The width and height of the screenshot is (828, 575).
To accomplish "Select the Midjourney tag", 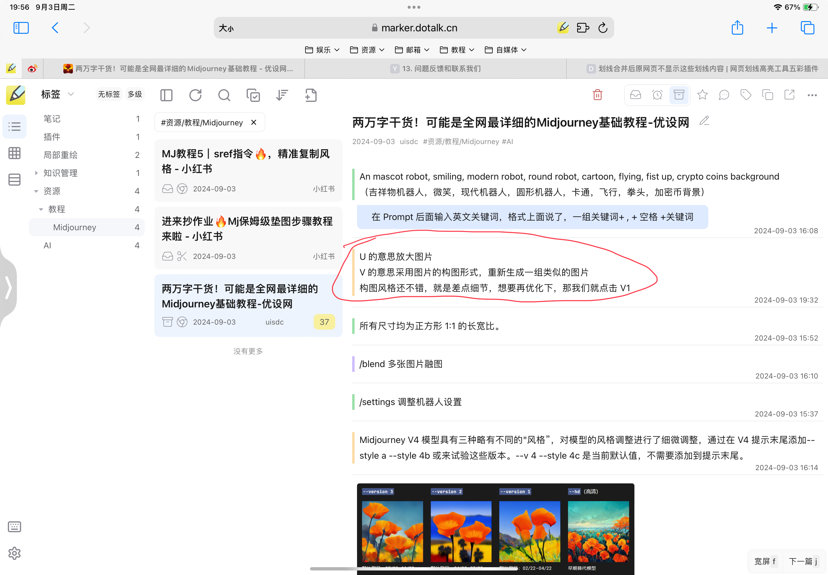I will [87, 227].
